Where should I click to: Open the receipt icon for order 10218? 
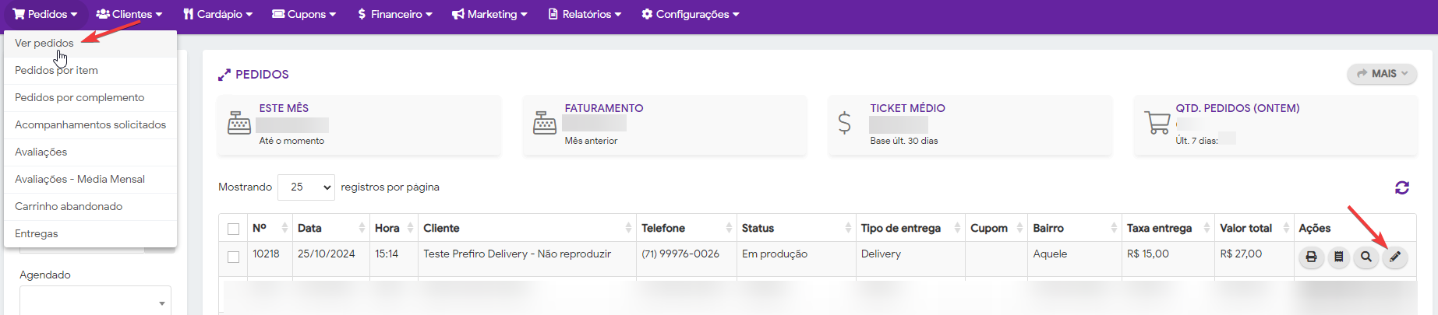coord(1338,257)
